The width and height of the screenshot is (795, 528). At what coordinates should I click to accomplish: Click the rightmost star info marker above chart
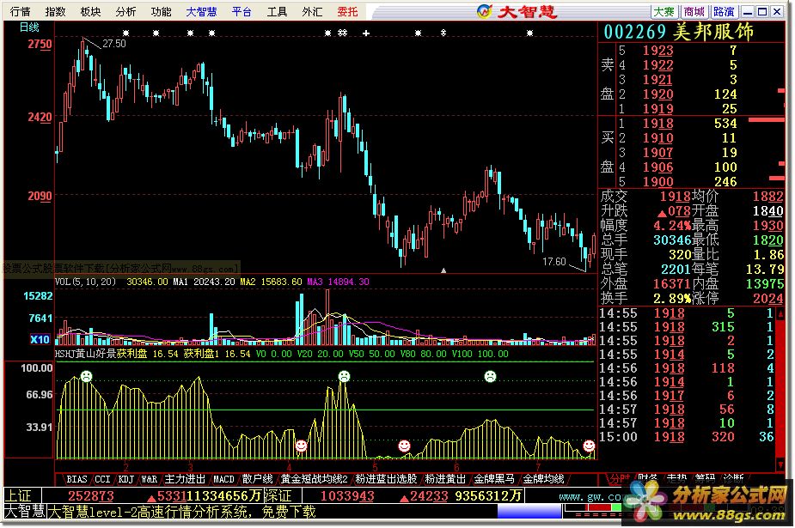(x=529, y=33)
